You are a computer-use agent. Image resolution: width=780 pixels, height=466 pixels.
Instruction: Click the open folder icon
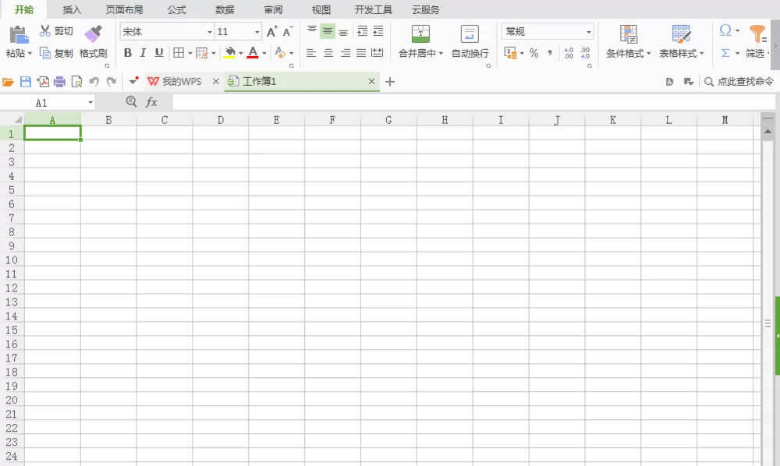coord(8,82)
